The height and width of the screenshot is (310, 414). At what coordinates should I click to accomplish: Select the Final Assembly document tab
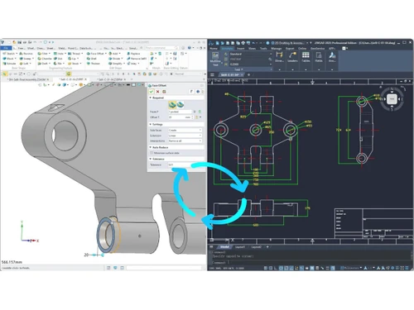(27, 79)
